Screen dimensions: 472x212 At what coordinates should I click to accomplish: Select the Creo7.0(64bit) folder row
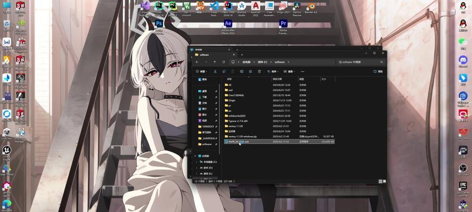pyautogui.click(x=279, y=95)
